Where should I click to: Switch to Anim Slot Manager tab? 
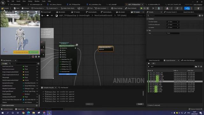coord(188,60)
